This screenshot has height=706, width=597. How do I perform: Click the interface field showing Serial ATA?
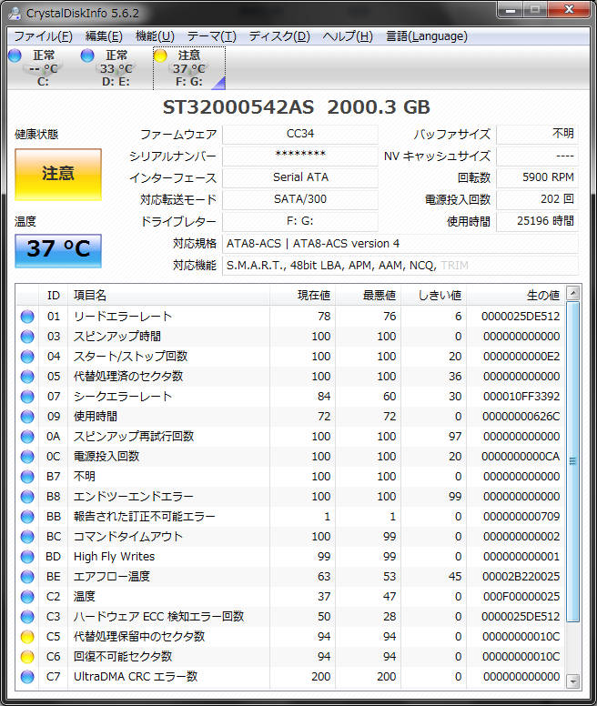[300, 177]
